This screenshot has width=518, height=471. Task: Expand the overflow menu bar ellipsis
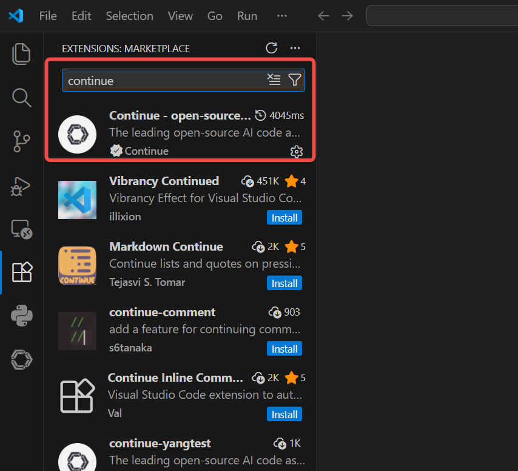tap(282, 16)
